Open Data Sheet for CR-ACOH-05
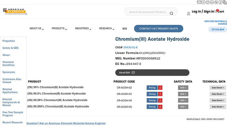227x127 pixels. [218, 107]
